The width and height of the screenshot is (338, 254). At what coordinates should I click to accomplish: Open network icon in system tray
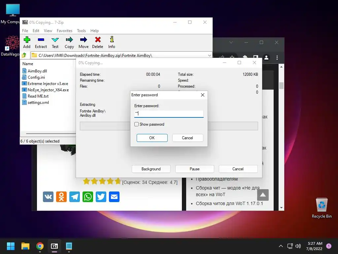290,246
